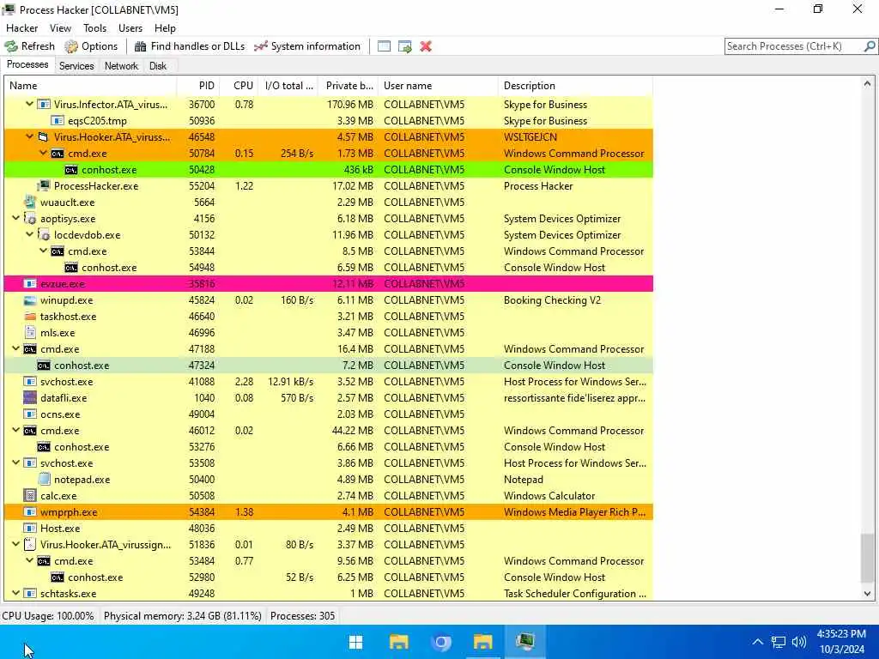Screen dimensions: 879x659
Task: Sort by the Name column header
Action: click(90, 86)
